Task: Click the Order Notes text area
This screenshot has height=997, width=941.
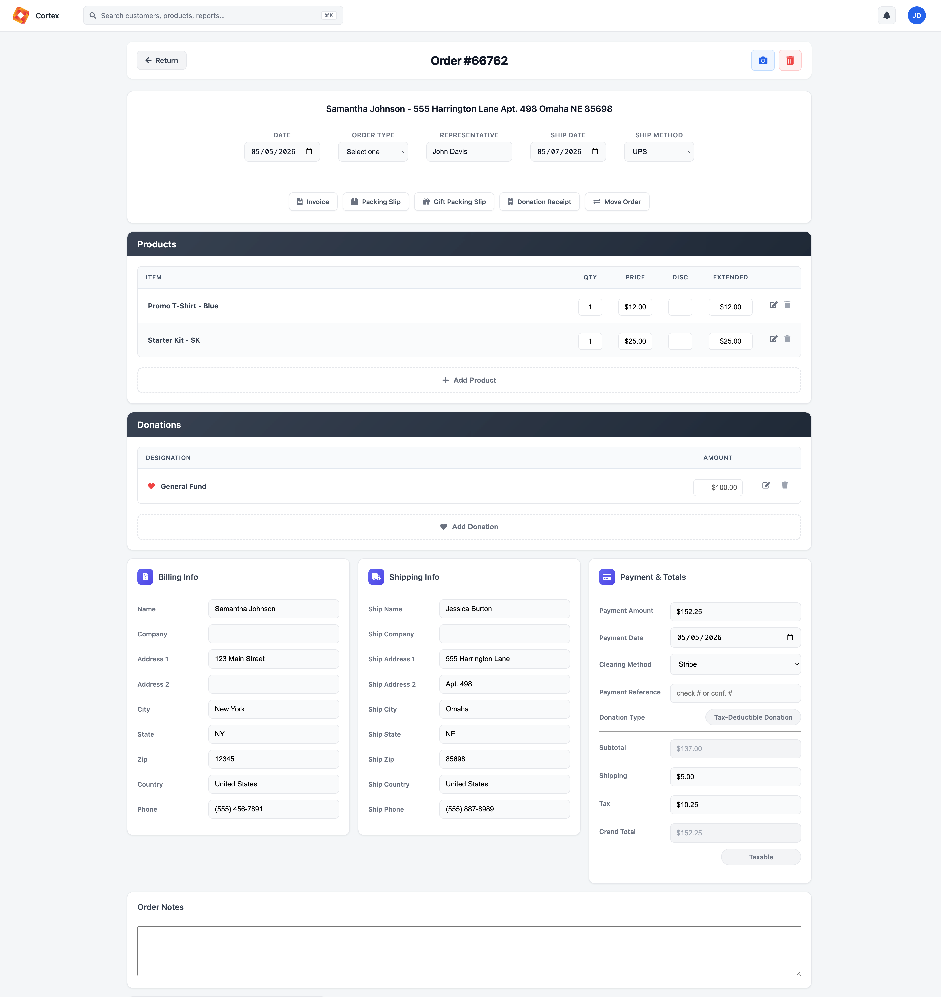Action: pyautogui.click(x=469, y=951)
